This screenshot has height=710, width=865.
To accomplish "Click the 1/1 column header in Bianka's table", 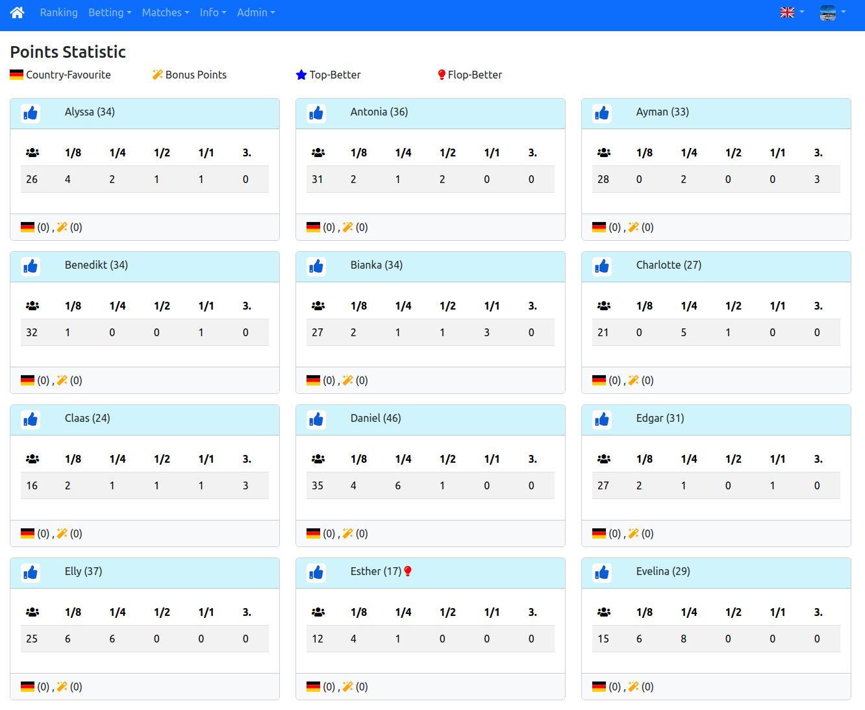I will pos(492,306).
